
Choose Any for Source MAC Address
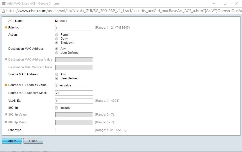(57, 74)
